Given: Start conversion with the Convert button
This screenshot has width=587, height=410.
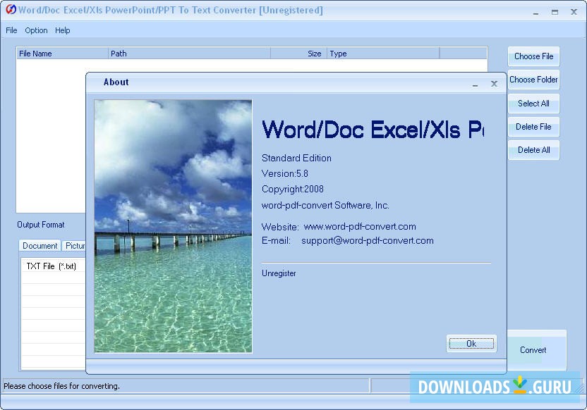Looking at the screenshot, I should [x=533, y=350].
